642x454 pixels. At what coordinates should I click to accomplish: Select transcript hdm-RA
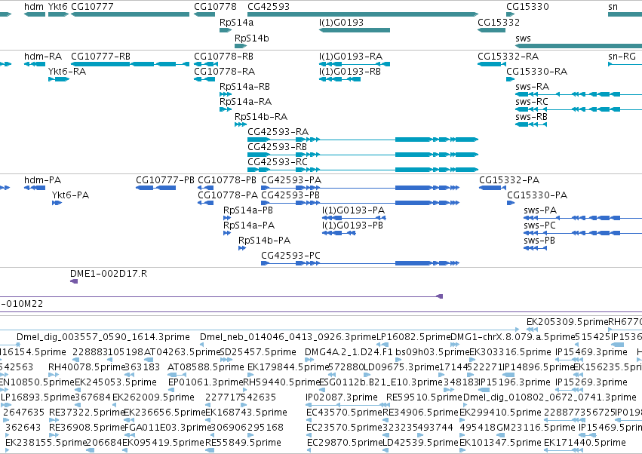click(43, 56)
